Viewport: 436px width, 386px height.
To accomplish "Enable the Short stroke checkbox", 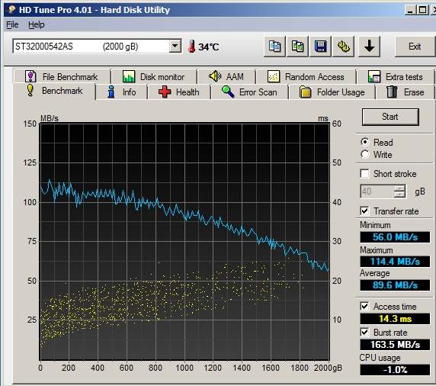I will pos(364,174).
